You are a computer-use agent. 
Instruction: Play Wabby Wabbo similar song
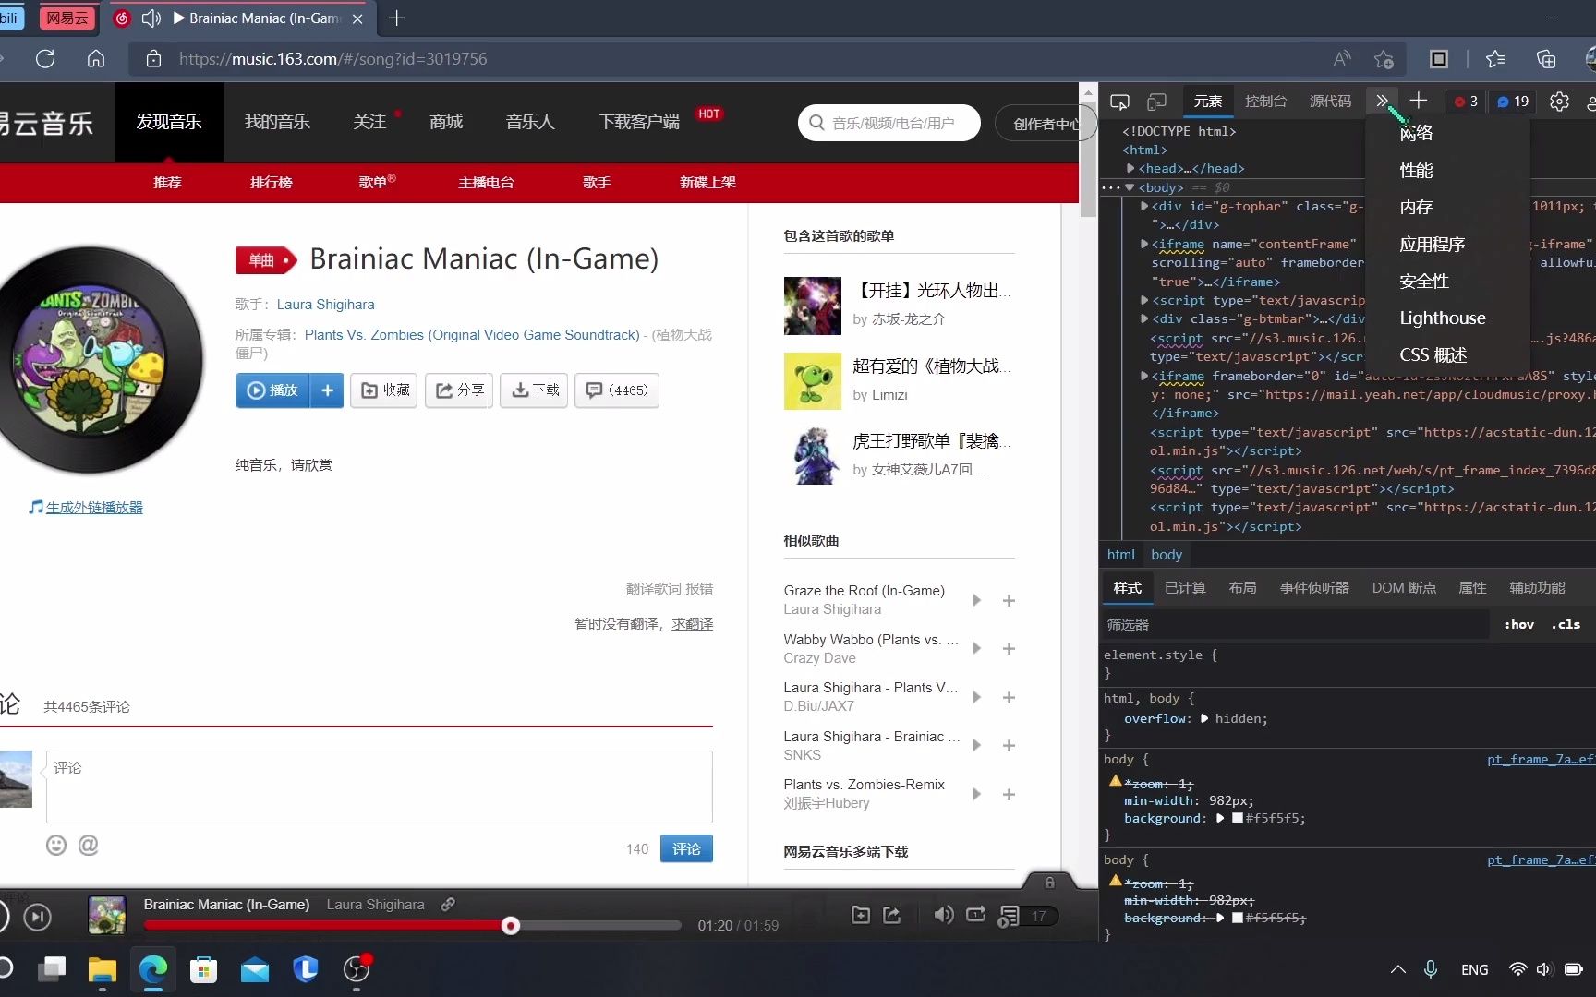[977, 648]
